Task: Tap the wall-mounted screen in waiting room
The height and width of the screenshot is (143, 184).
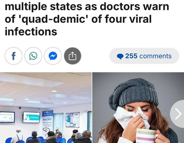Action: 31,117
